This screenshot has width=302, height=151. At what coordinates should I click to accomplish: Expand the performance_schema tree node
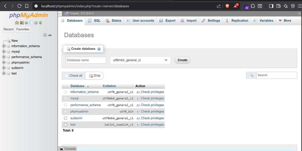coord(4,57)
